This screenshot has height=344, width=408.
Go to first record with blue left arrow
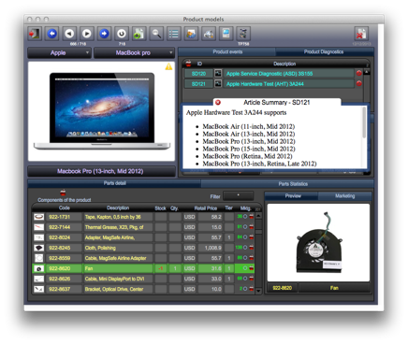click(52, 34)
